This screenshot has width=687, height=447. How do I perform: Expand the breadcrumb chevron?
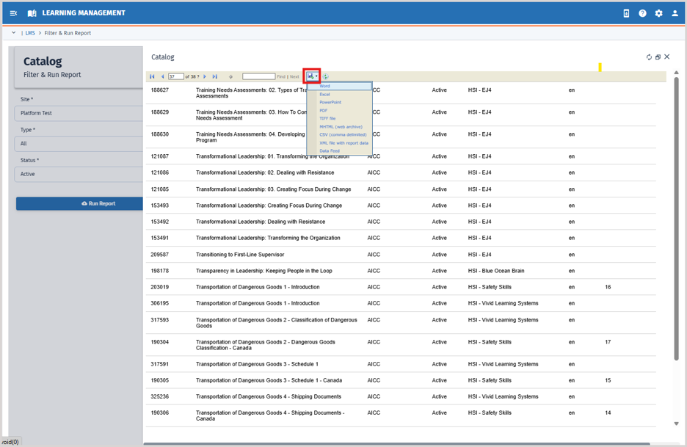click(x=14, y=33)
